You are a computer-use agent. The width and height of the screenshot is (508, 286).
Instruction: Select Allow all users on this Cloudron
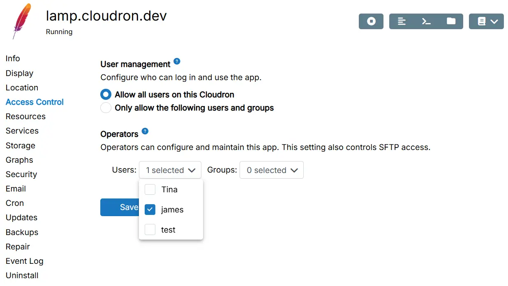tap(106, 95)
